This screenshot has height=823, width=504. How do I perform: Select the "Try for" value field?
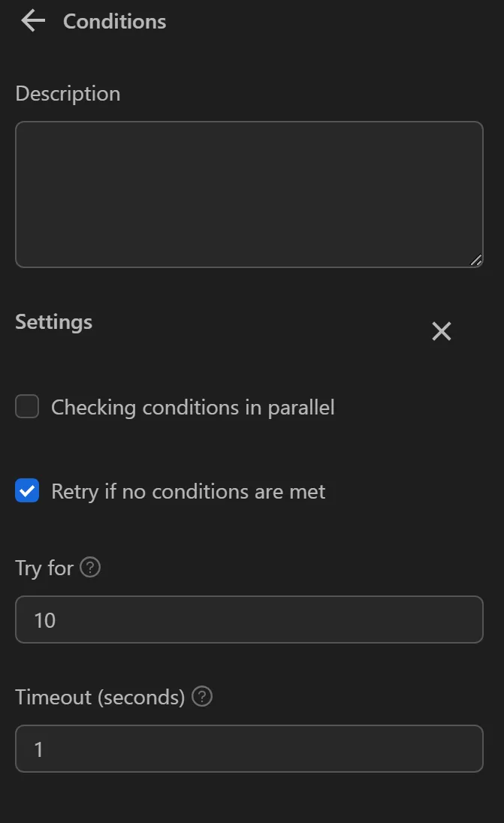click(x=249, y=620)
